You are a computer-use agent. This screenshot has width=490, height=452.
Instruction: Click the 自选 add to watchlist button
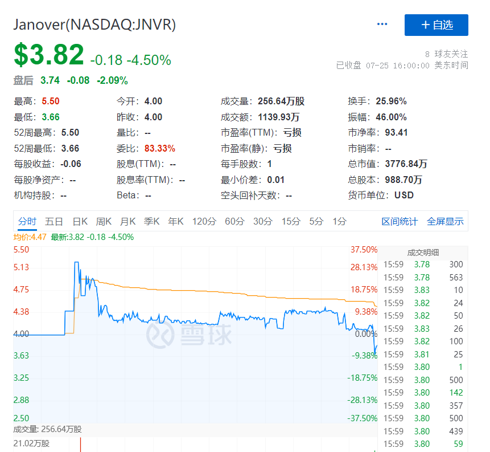[x=436, y=25]
